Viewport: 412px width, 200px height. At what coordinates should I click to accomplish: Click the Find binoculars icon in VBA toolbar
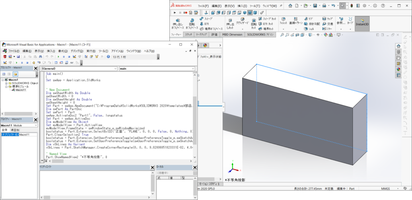[40, 56]
